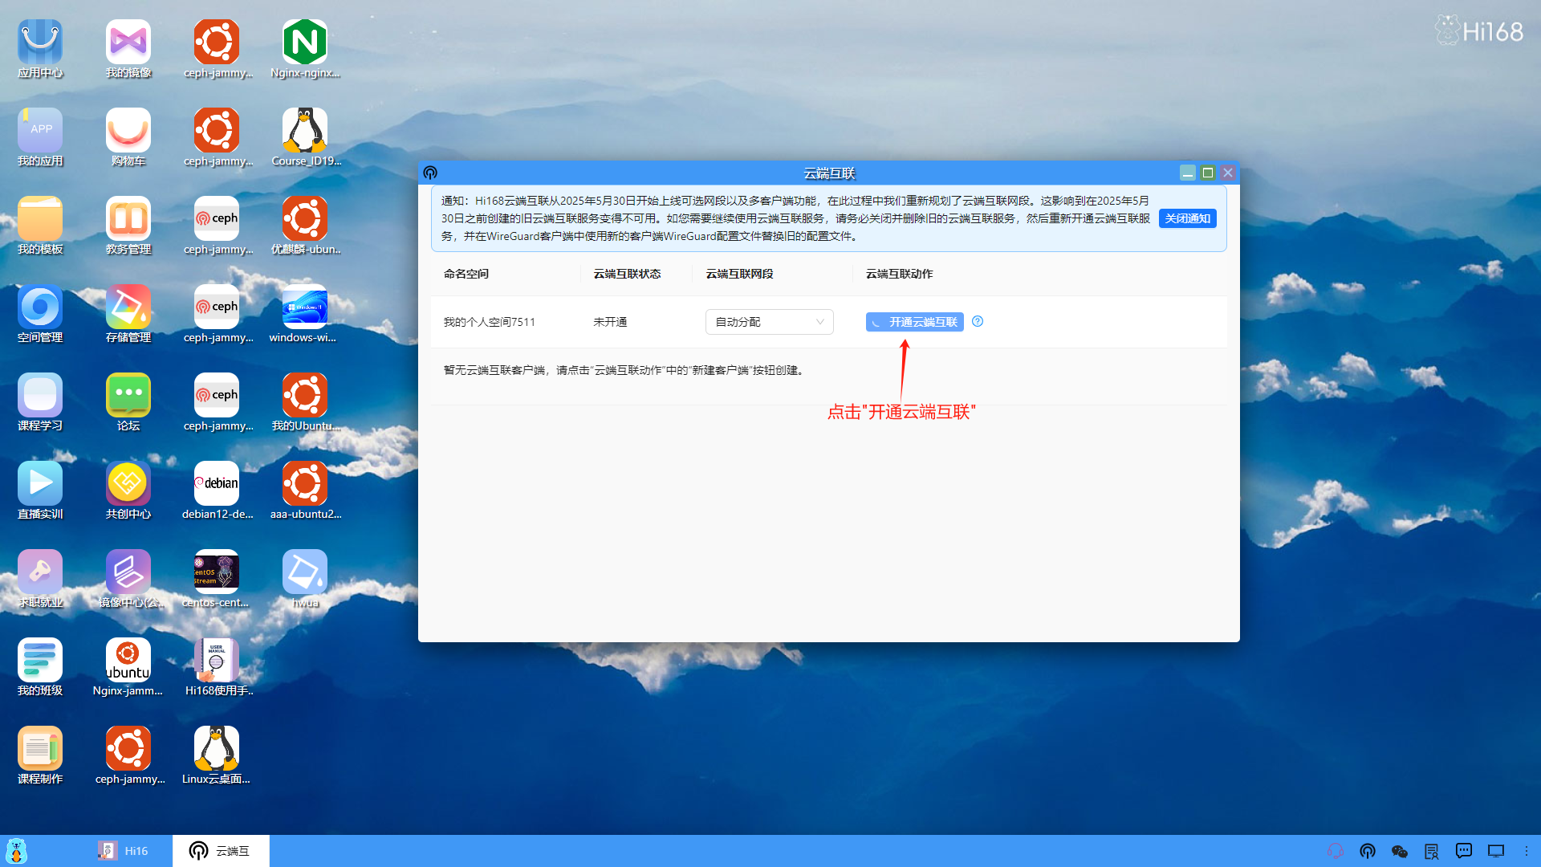
Task: Dismiss the notice via 关闭通知 button
Action: [1187, 218]
